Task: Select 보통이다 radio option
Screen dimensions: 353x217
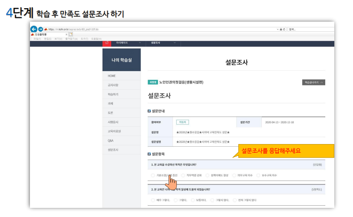Action: 193,200
